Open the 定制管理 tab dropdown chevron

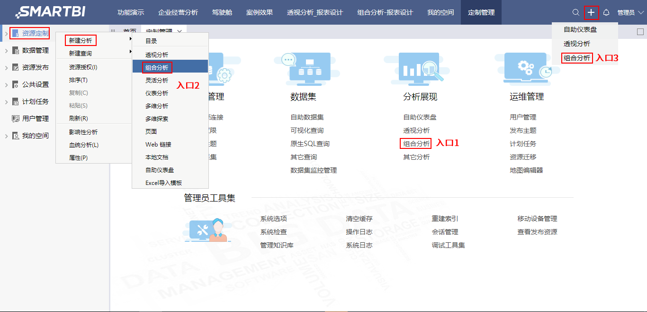tap(180, 31)
